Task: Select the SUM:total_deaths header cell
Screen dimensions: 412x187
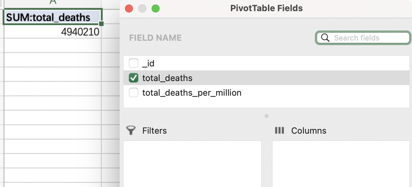Action: point(53,17)
